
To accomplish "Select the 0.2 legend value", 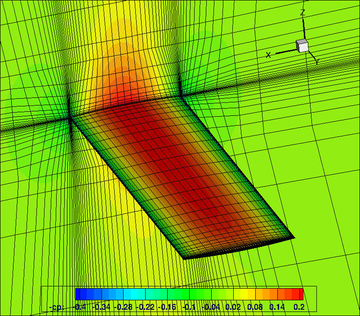I will tap(299, 307).
